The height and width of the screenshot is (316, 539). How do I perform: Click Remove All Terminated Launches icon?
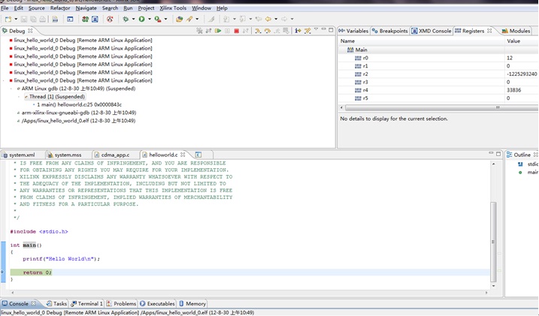(x=199, y=31)
